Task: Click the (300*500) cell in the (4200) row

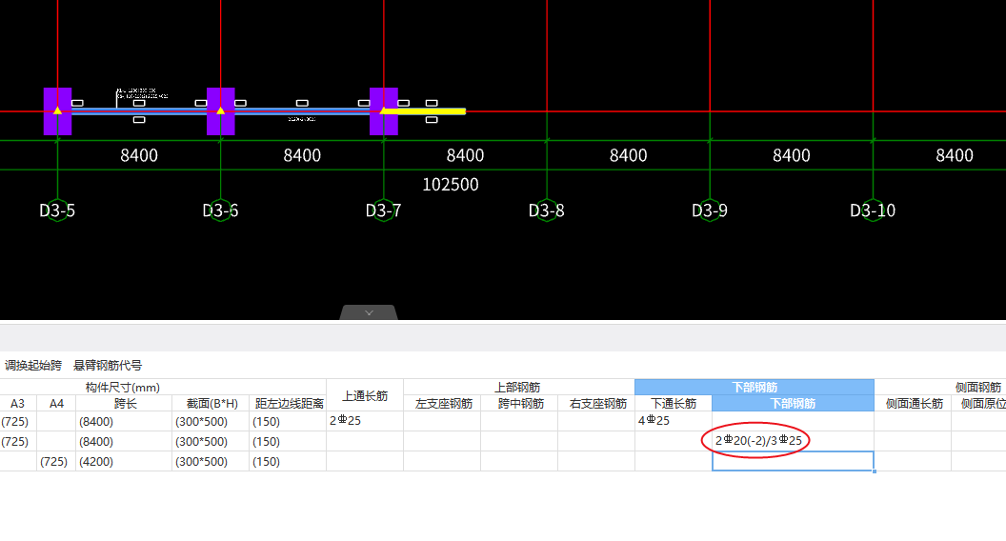Action: coord(211,461)
